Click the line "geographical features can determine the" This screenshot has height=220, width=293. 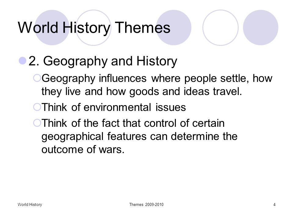(139, 137)
